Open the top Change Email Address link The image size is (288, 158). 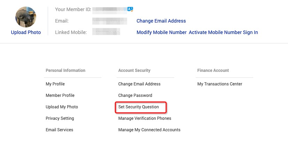click(x=161, y=21)
